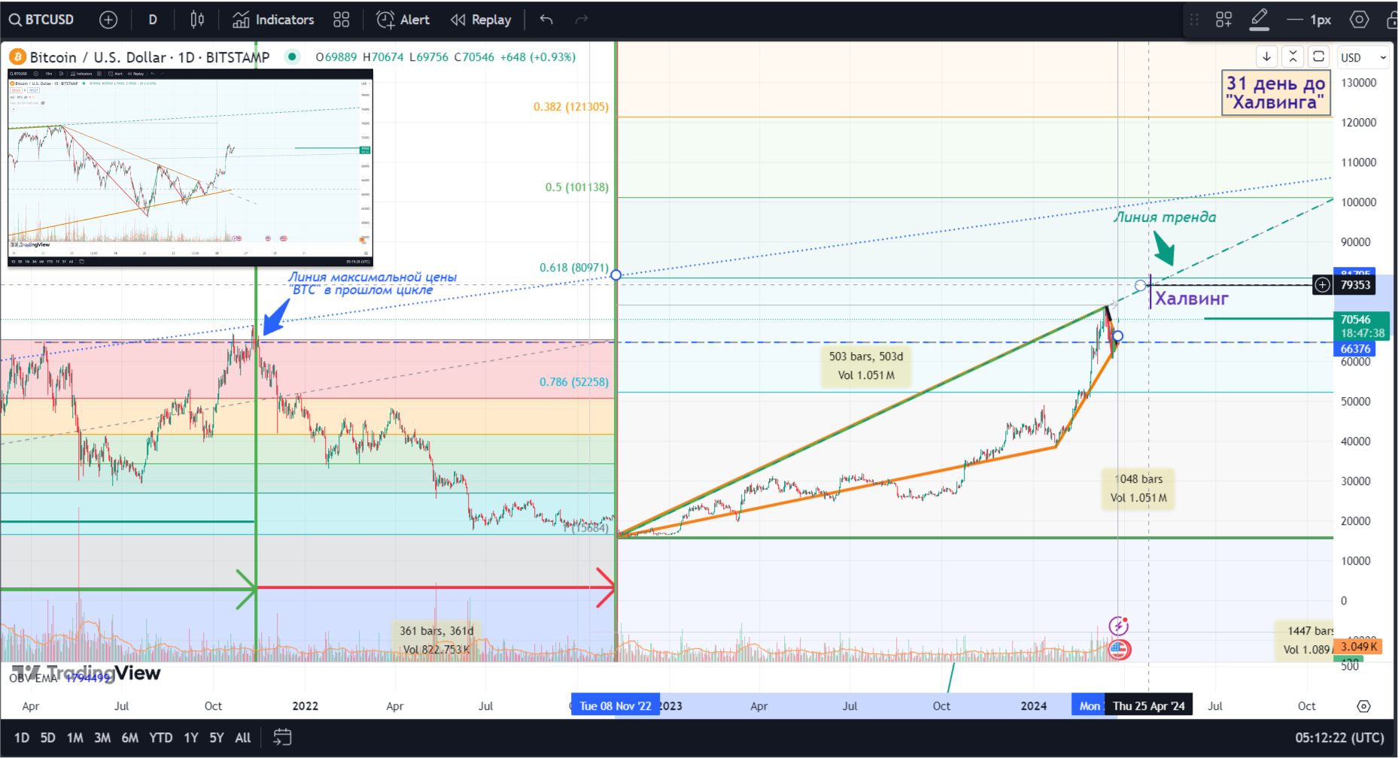1398x758 pixels.
Task: Show All available data range
Action: click(x=243, y=738)
